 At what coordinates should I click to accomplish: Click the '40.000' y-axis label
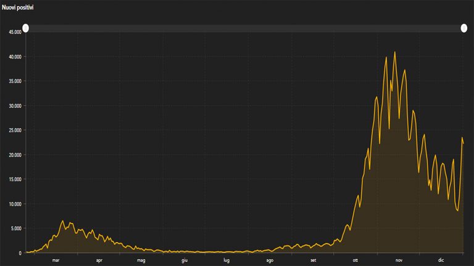click(15, 57)
